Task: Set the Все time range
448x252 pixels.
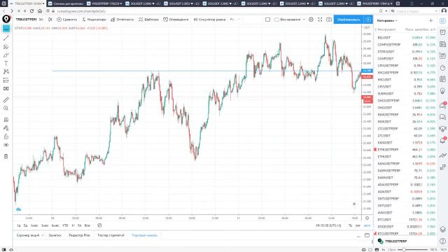Action: coord(87,225)
